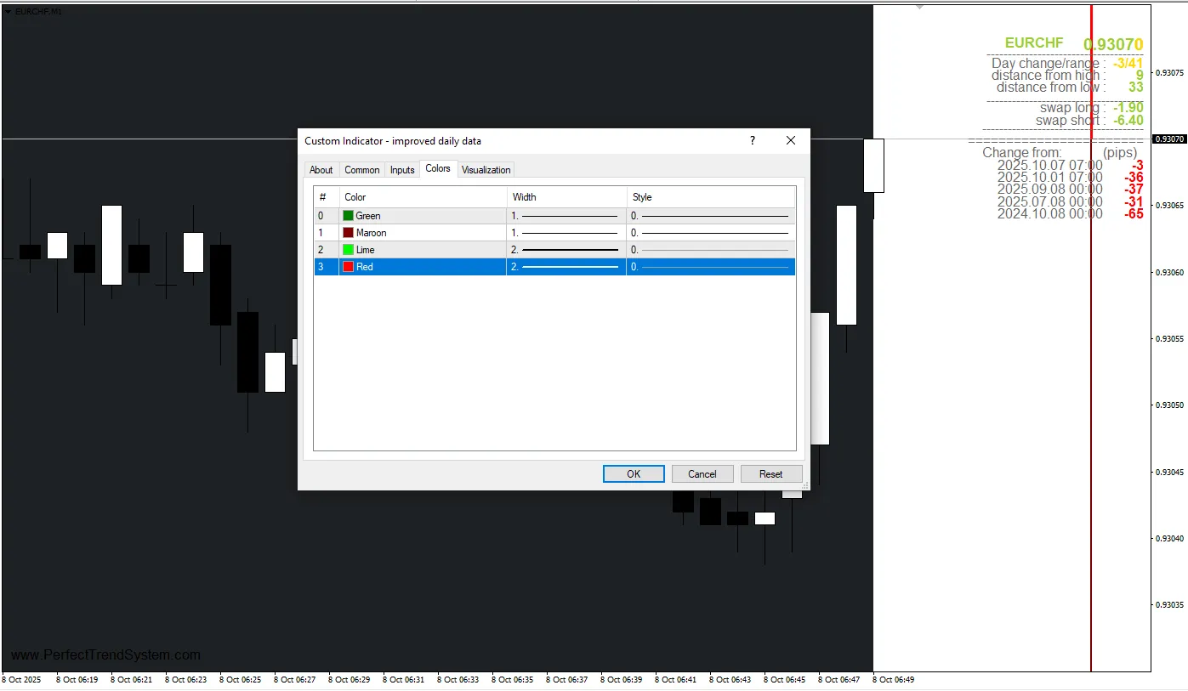The image size is (1188, 691).
Task: Click the www.PerfectTrendSystem.com link
Action: click(105, 654)
